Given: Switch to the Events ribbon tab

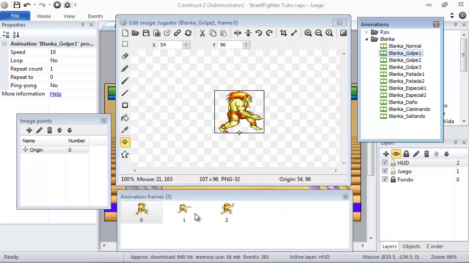Looking at the screenshot, I should (95, 16).
